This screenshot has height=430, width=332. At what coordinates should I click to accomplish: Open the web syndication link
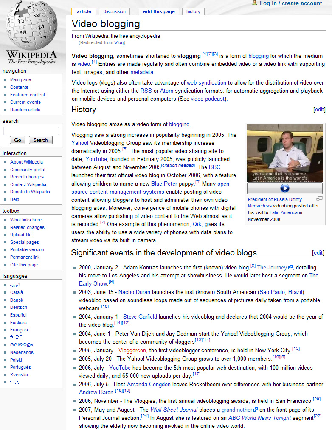pos(206,82)
